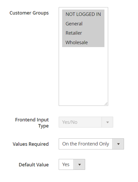
Task: Click the Customer Groups field label
Action: [29, 13]
